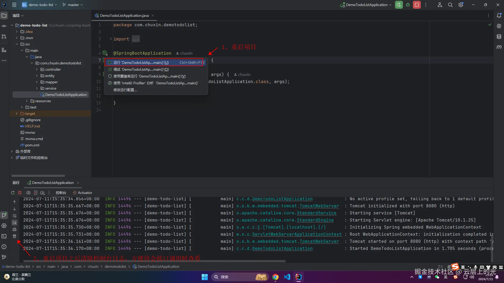Select 运行 'DemoTodoListAp...main()' menu item
The height and width of the screenshot is (283, 504).
(155, 63)
